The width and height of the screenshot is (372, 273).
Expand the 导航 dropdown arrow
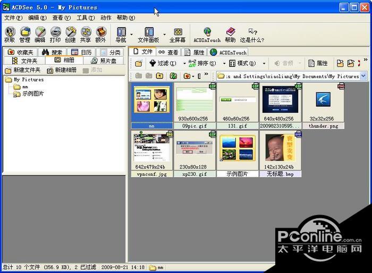tap(131, 35)
